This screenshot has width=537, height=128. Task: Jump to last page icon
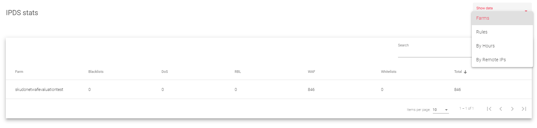click(524, 109)
